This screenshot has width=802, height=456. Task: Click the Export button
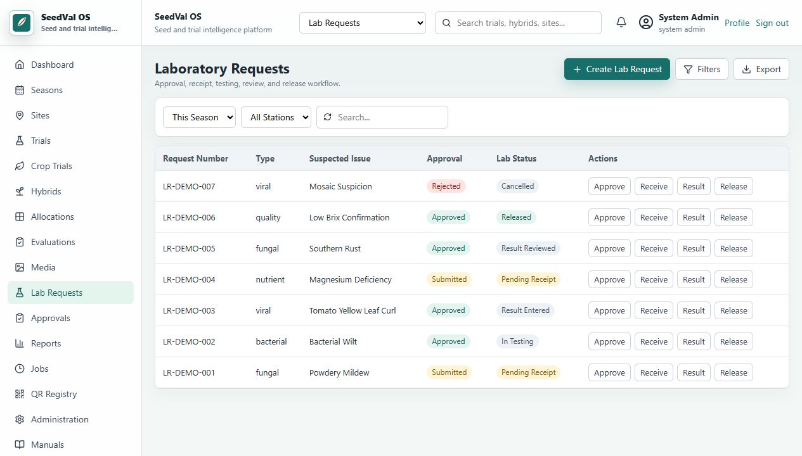click(761, 69)
